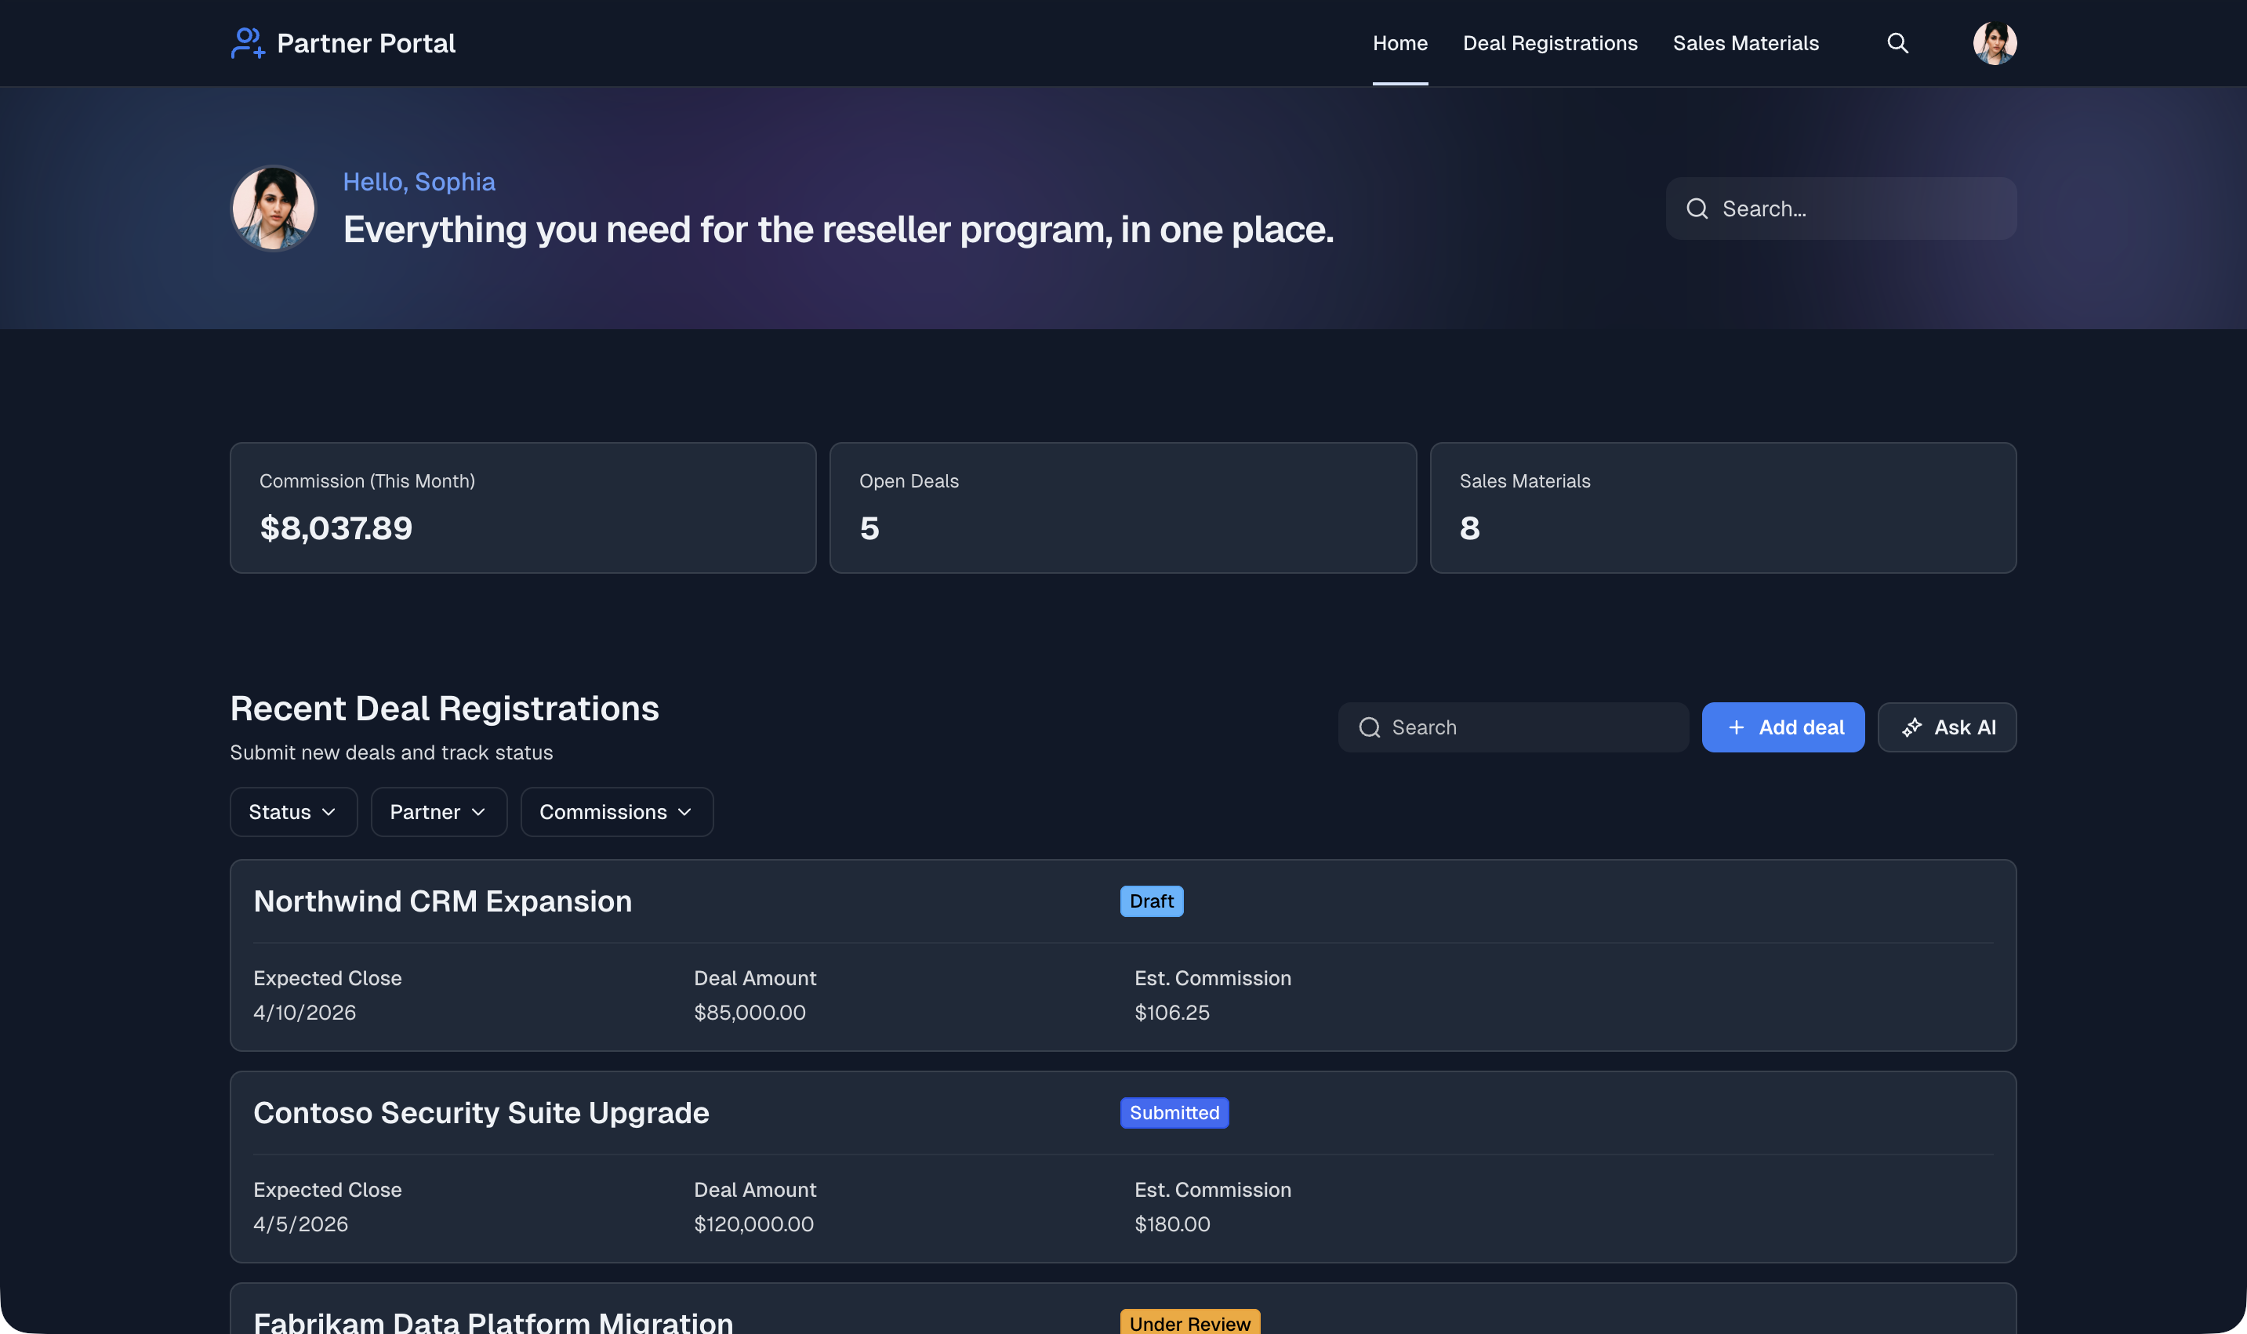Switch to the Deal Registrations tab
2247x1334 pixels.
[x=1549, y=42]
